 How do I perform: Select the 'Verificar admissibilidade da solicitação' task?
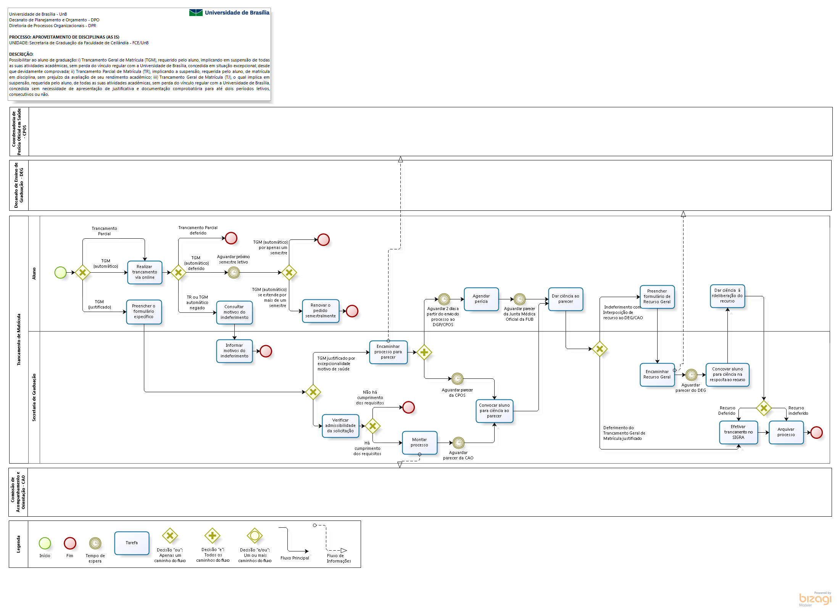(340, 426)
